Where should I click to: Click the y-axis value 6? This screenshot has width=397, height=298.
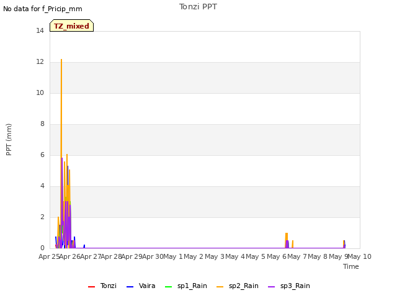point(42,155)
